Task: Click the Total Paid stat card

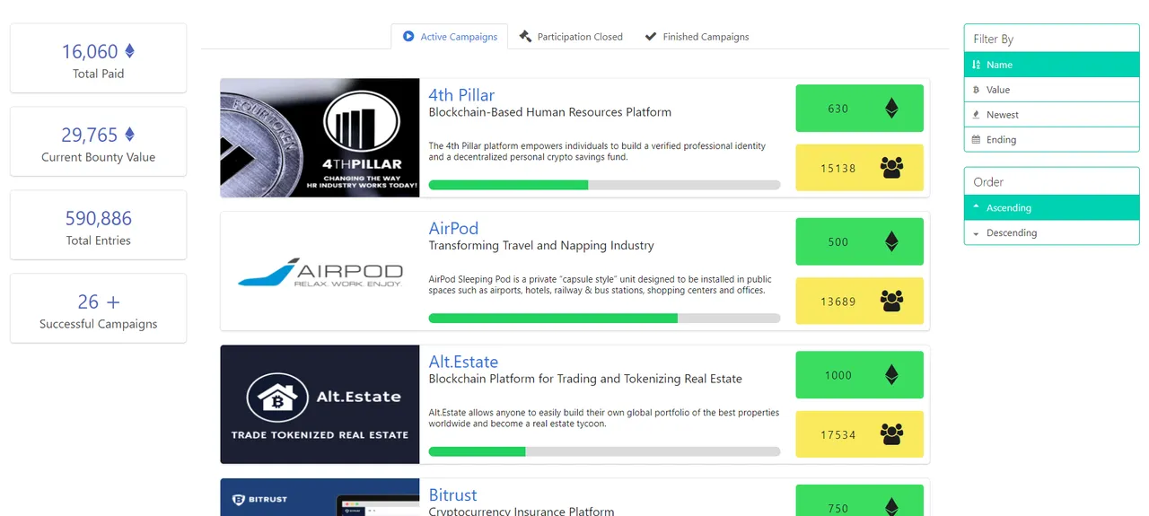Action: coord(99,58)
